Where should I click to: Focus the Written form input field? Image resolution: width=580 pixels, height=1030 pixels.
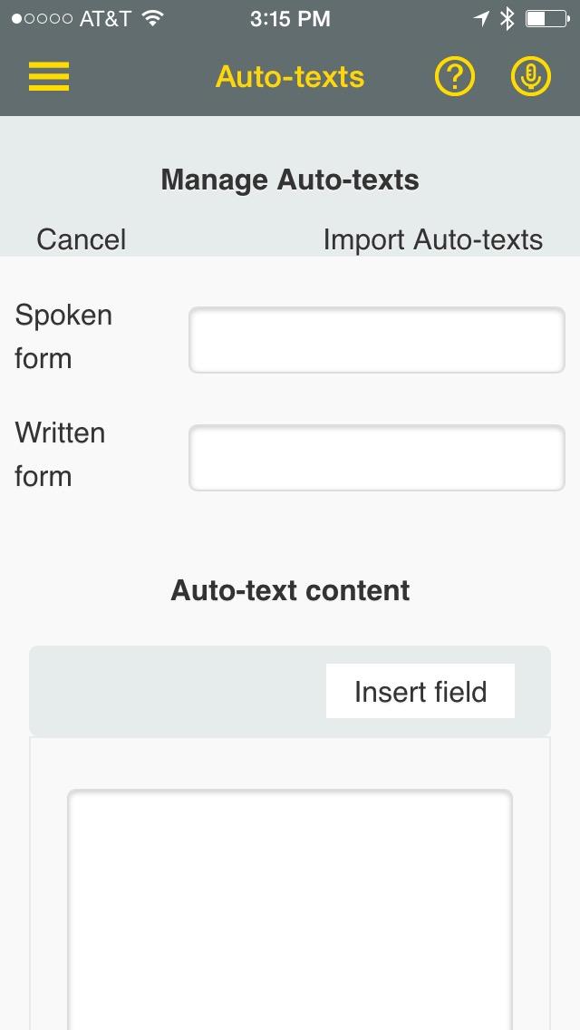tap(376, 458)
